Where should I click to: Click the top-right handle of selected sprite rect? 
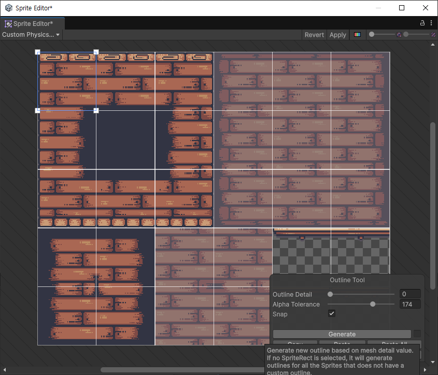click(96, 52)
